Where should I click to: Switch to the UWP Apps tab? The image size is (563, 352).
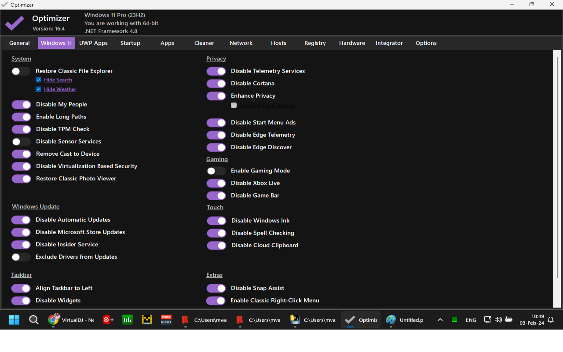93,43
